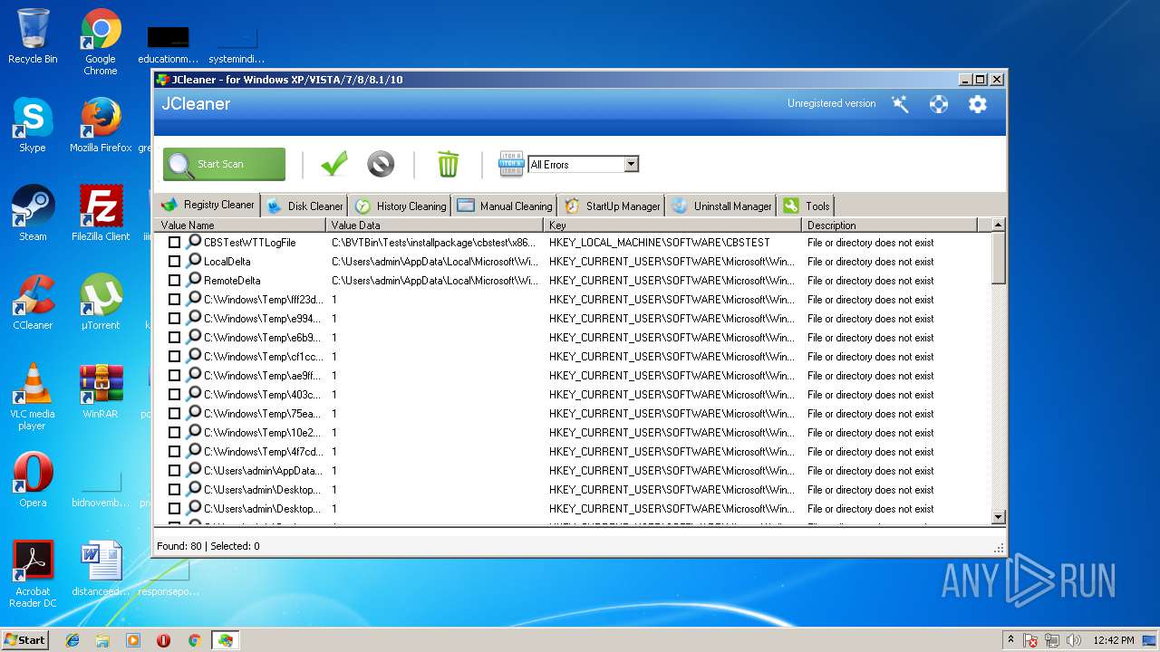Click the taskbar volume speaker icon

(1074, 640)
